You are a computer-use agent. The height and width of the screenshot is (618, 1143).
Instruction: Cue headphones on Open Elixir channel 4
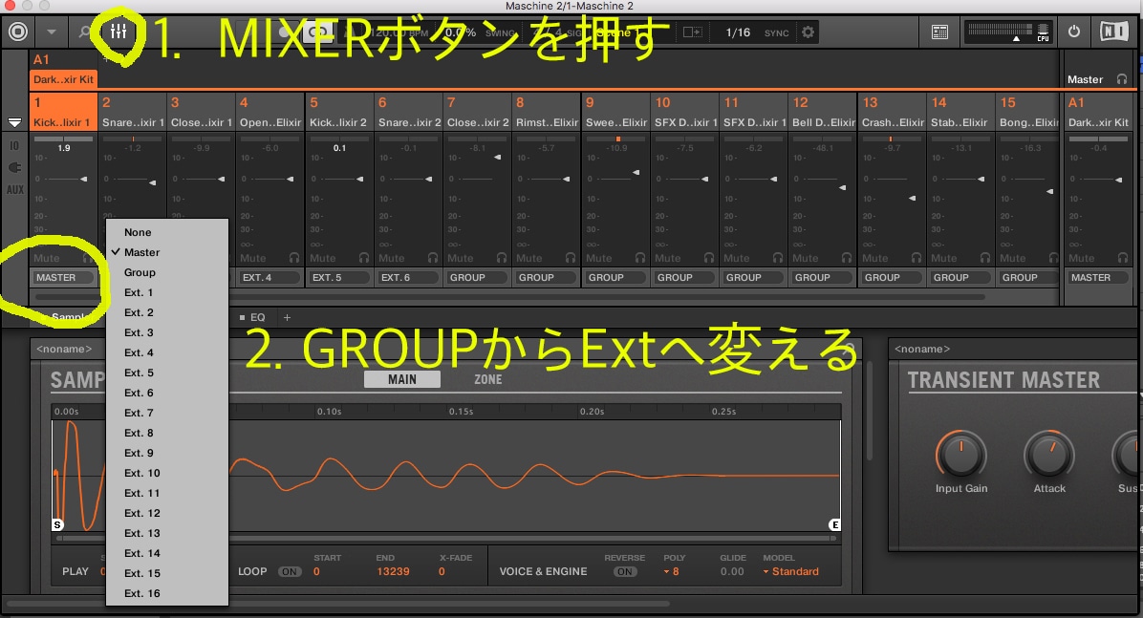pyautogui.click(x=294, y=258)
